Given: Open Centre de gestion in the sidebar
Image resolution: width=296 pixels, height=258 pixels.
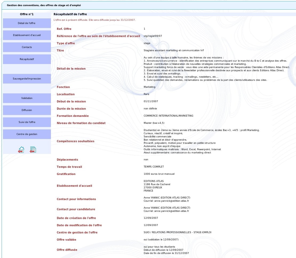Looking at the screenshot, I should 27,134.
